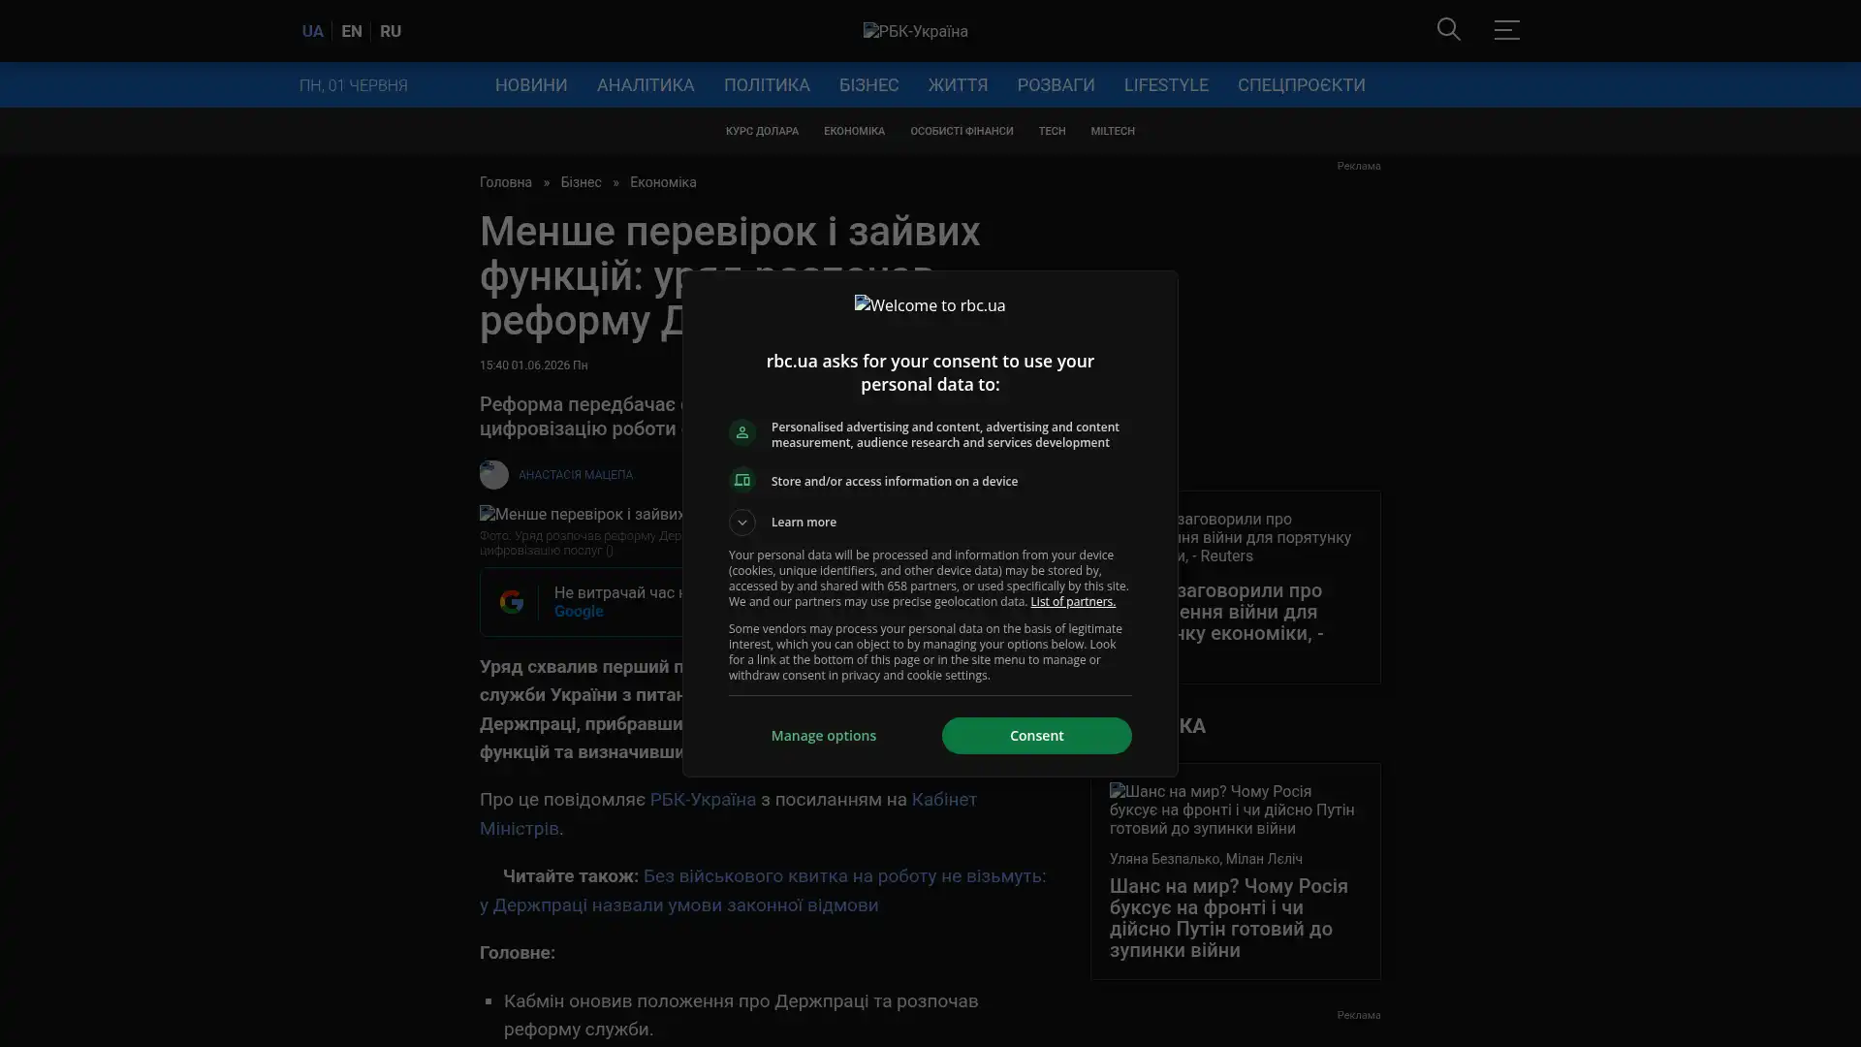This screenshot has height=1047, width=1861.
Task: Click the author avatar of Анастасія Мацепа
Action: 494,475
